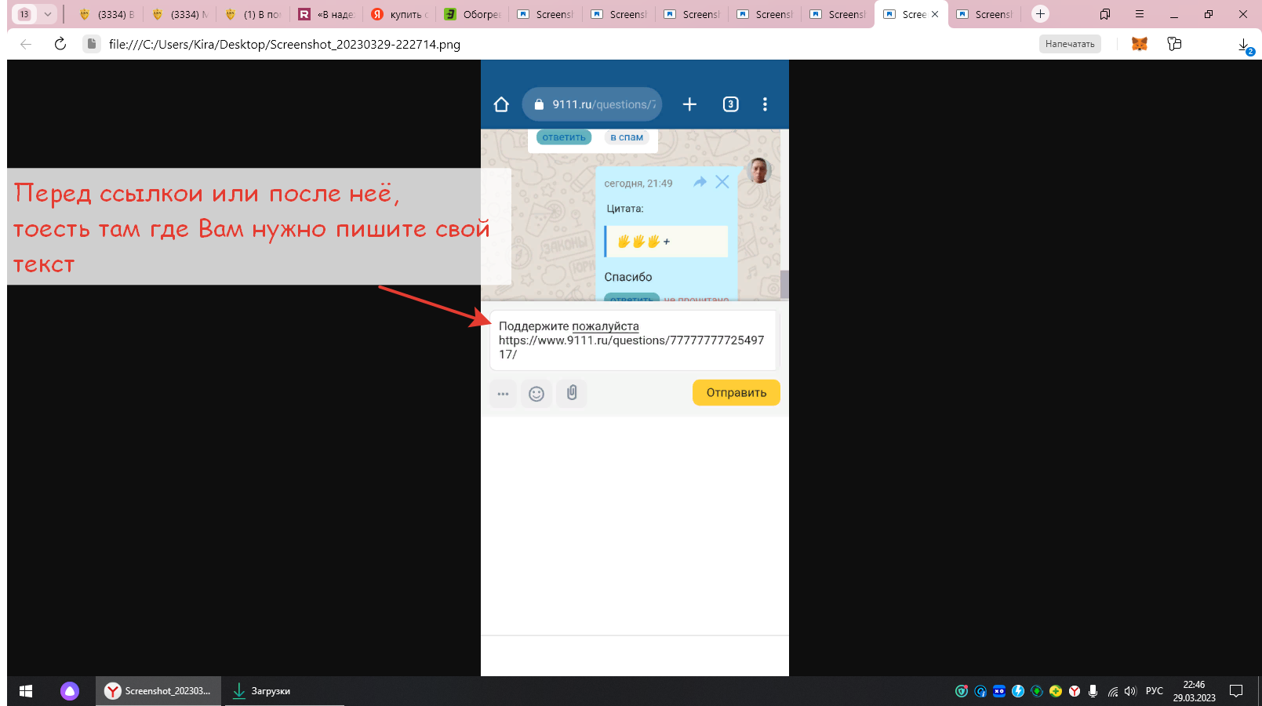Screen dimensions: 1262x706
Task: Open a new tab with plus icon
Action: coord(1040,14)
